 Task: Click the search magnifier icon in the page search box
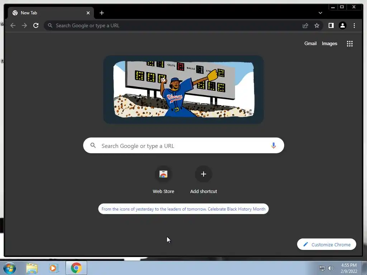click(93, 145)
